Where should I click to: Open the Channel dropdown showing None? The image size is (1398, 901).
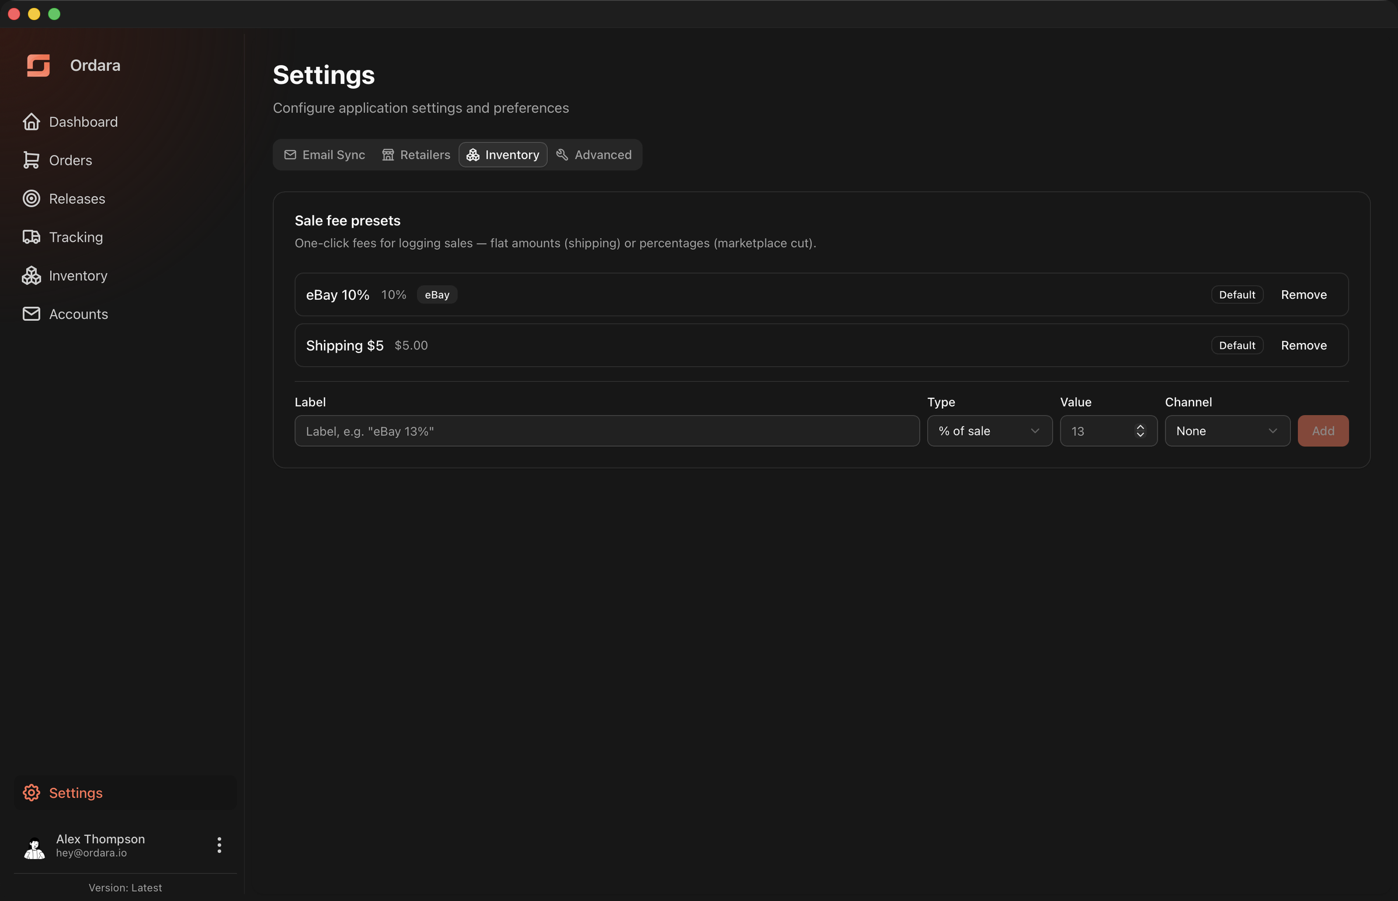pyautogui.click(x=1227, y=431)
